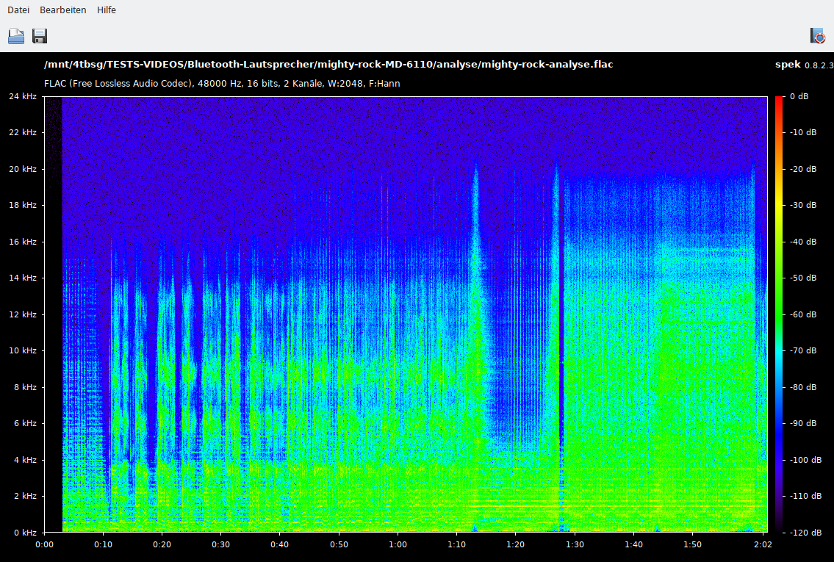
Task: Click inside the spectrogram plot area
Action: [406, 314]
